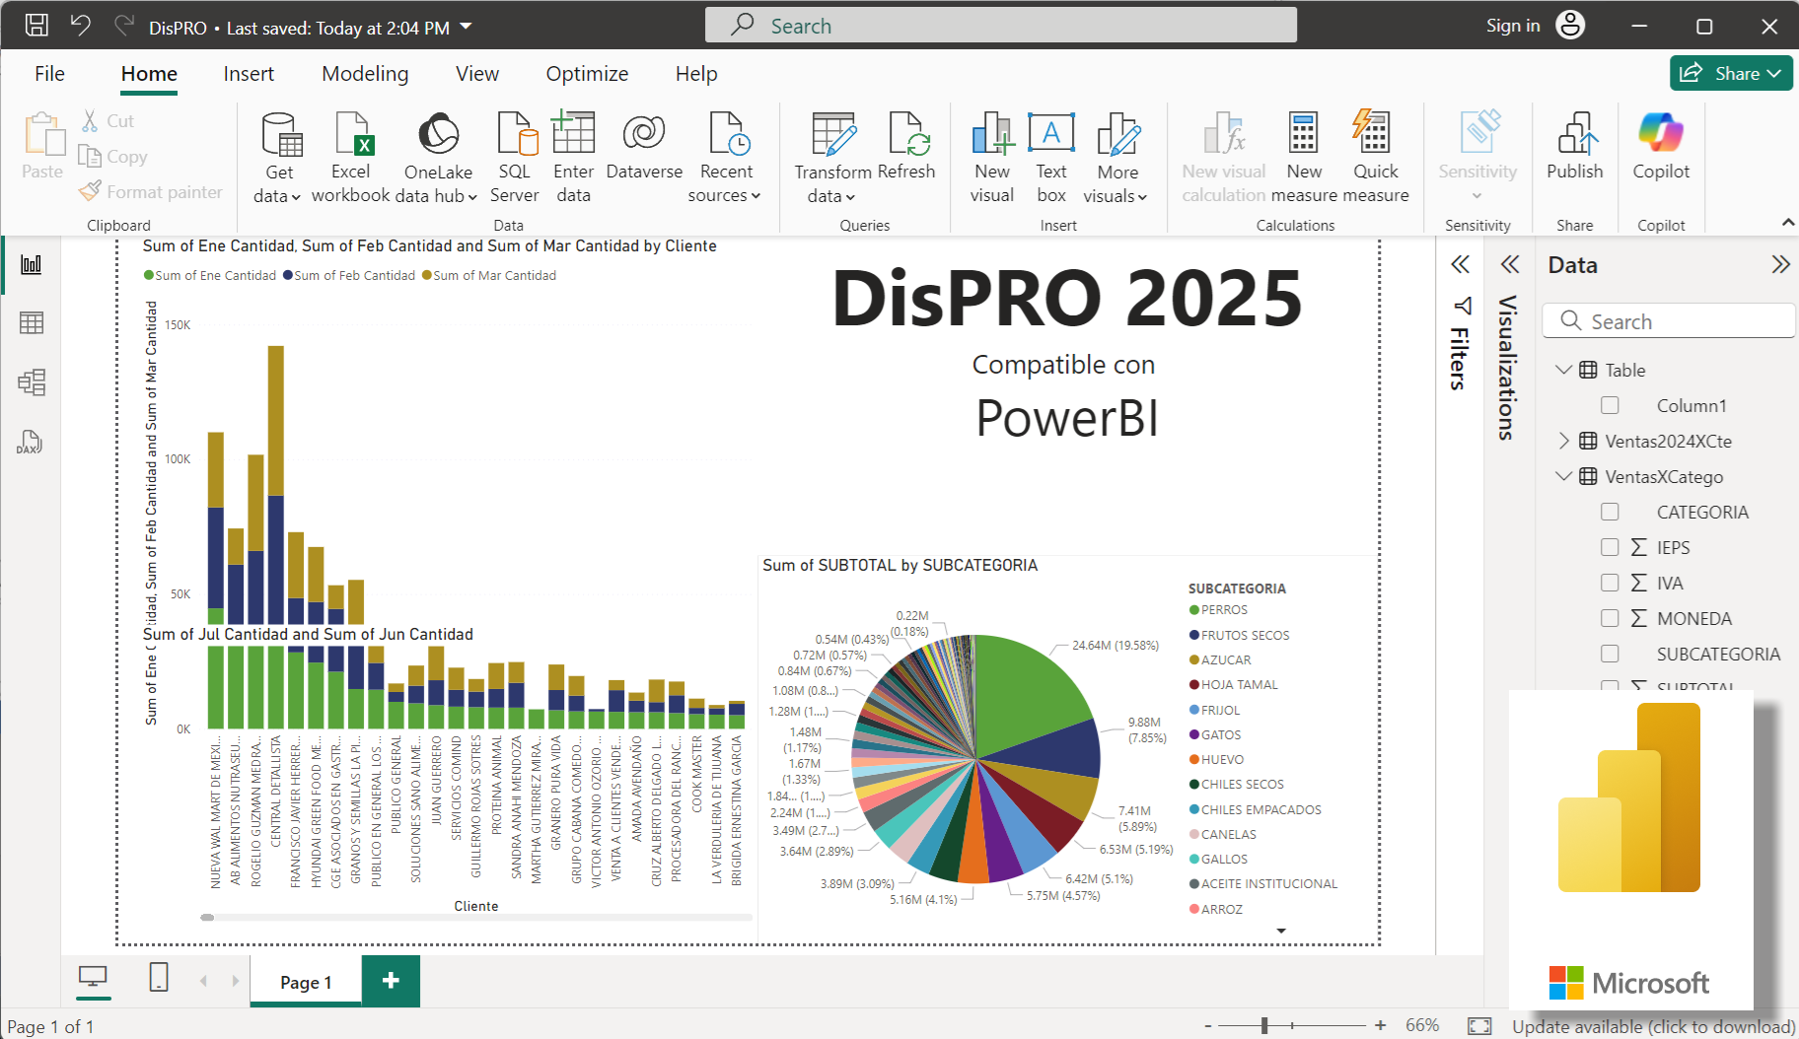Click the Undo arrow icon
The image size is (1799, 1039).
[x=81, y=26]
